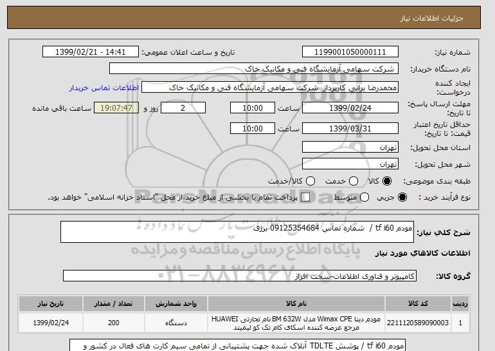Click the ساعت باقی مانده label

tap(62, 108)
